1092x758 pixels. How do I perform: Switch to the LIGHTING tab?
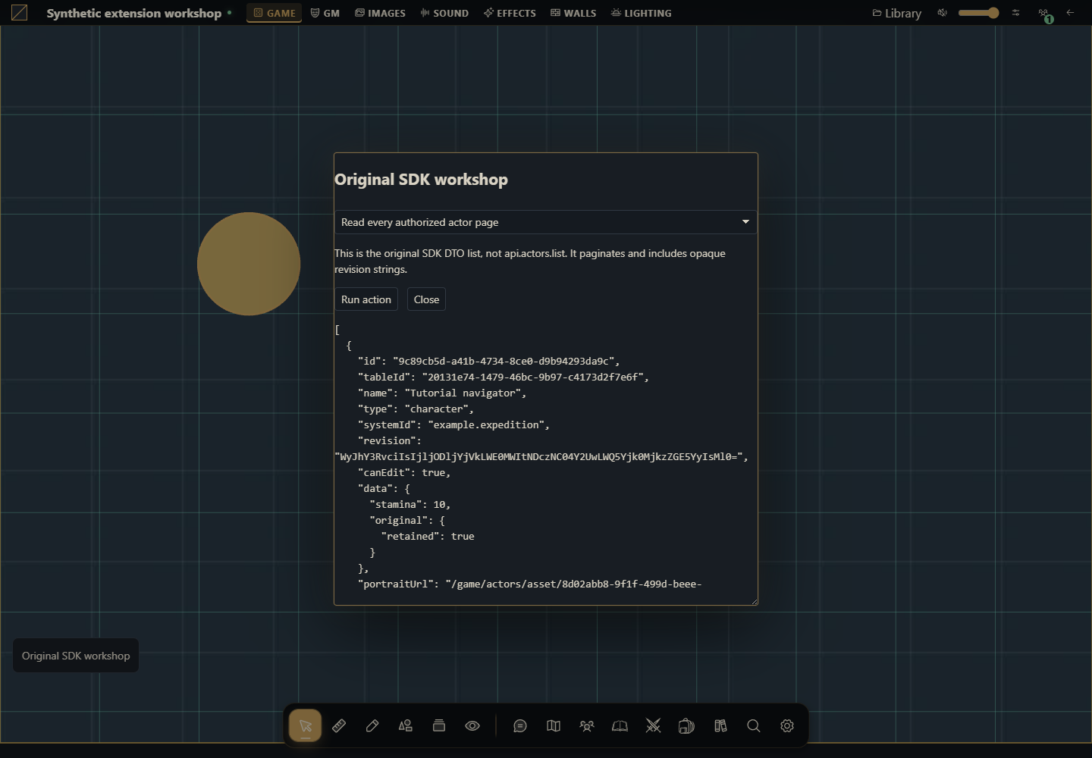[x=642, y=13]
